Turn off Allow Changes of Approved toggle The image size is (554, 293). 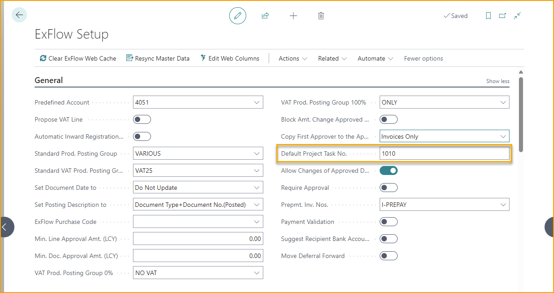point(389,171)
